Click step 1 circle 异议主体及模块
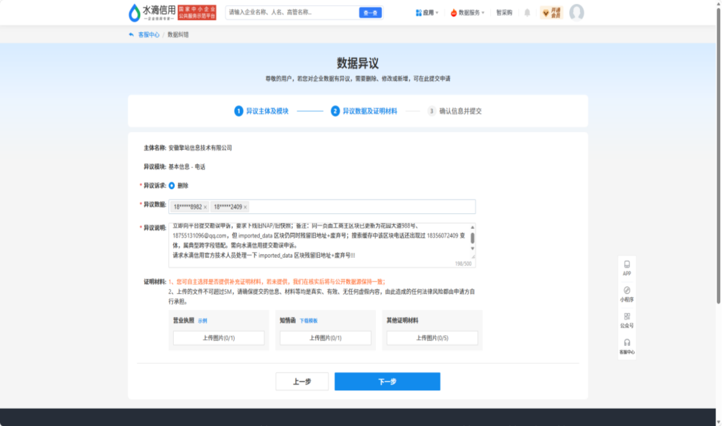The image size is (722, 426). click(x=238, y=111)
